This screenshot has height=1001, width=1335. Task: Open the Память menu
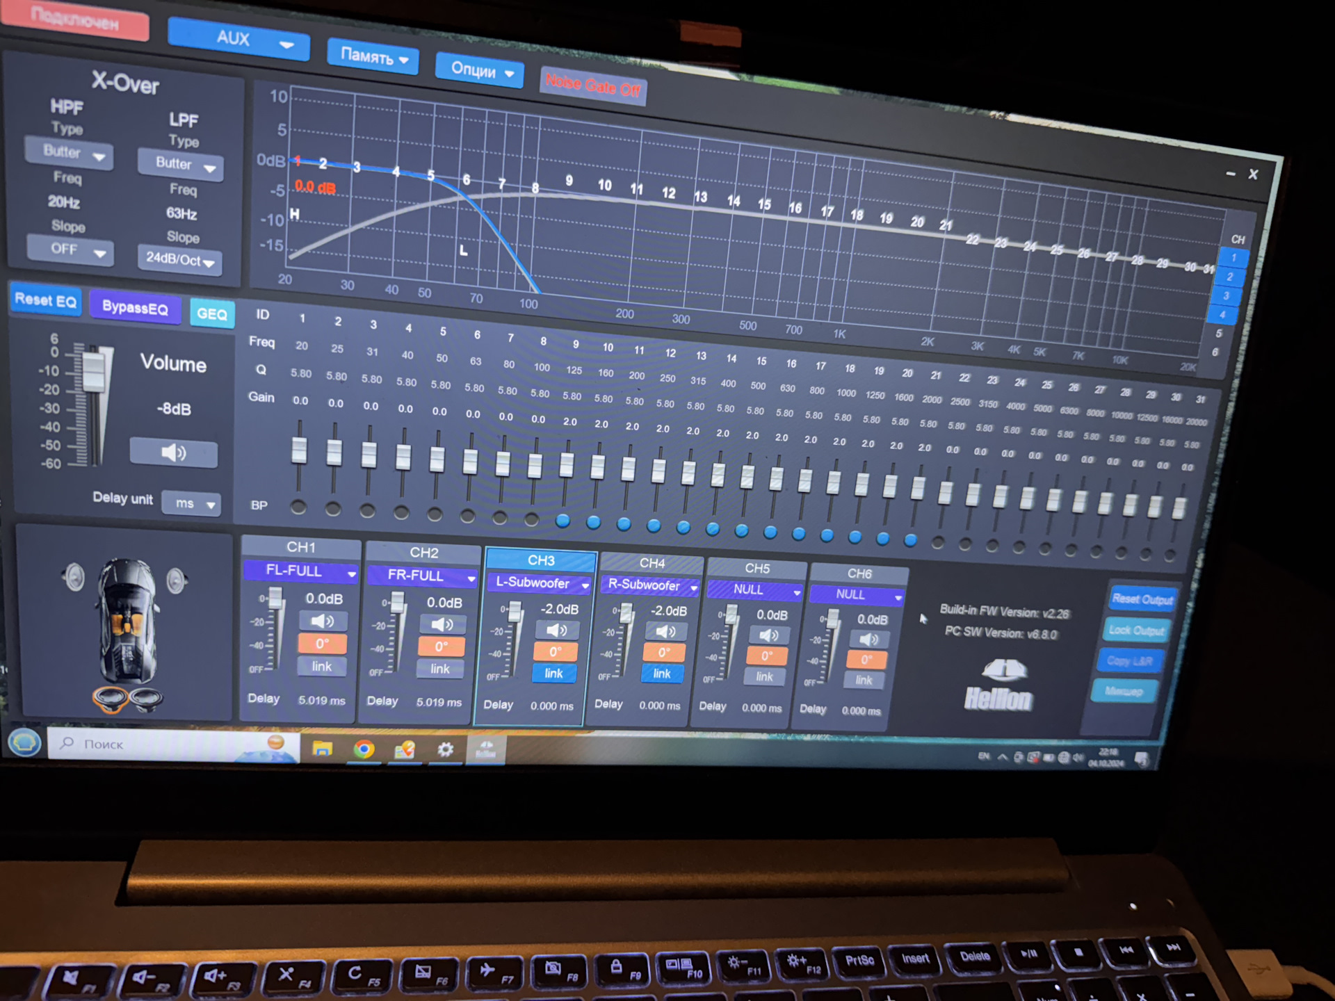[x=373, y=56]
